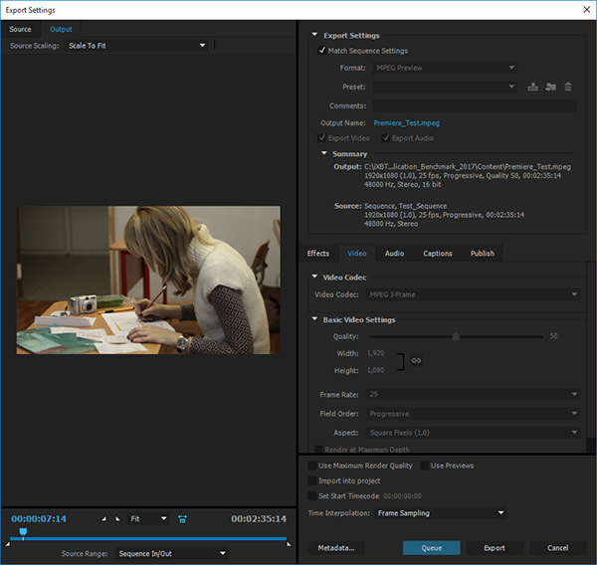Viewport: 597px width, 565px height.
Task: Open the Source Range dropdown
Action: (170, 554)
